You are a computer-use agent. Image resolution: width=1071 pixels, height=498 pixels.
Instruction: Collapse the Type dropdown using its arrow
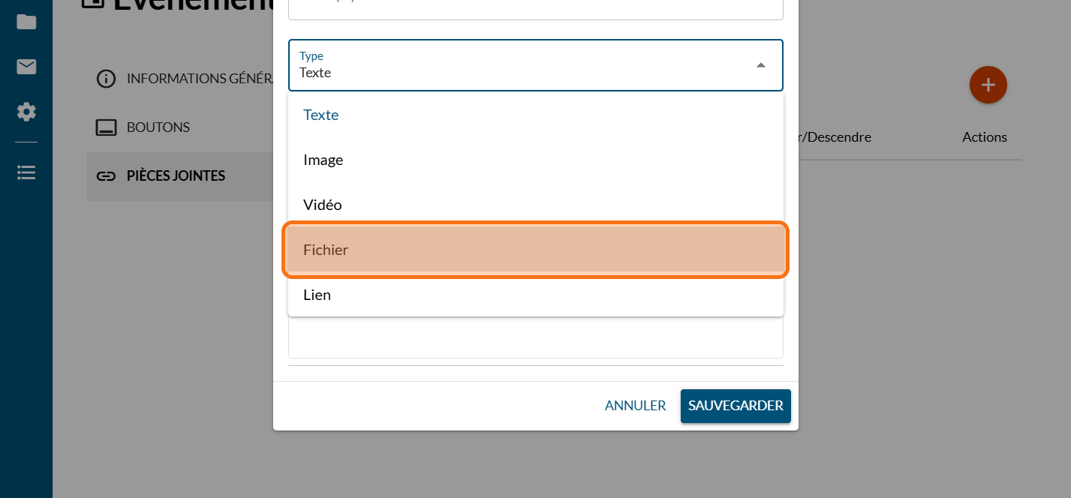click(x=760, y=65)
